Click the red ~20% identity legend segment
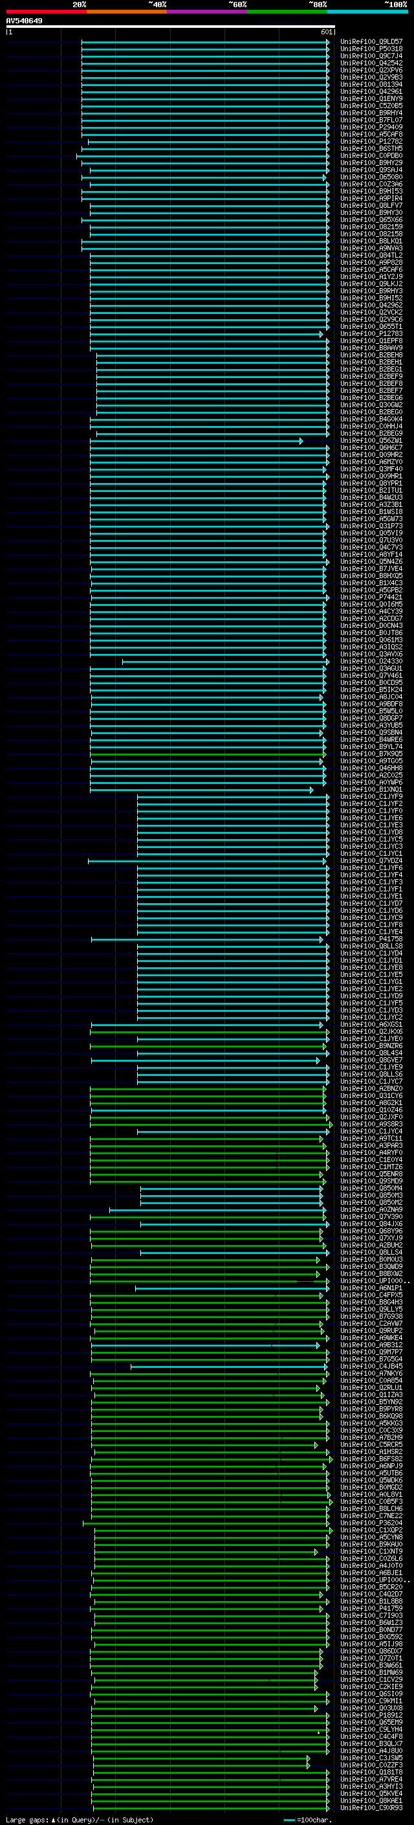Screen dimensions: 414x1825 [x=46, y=12]
